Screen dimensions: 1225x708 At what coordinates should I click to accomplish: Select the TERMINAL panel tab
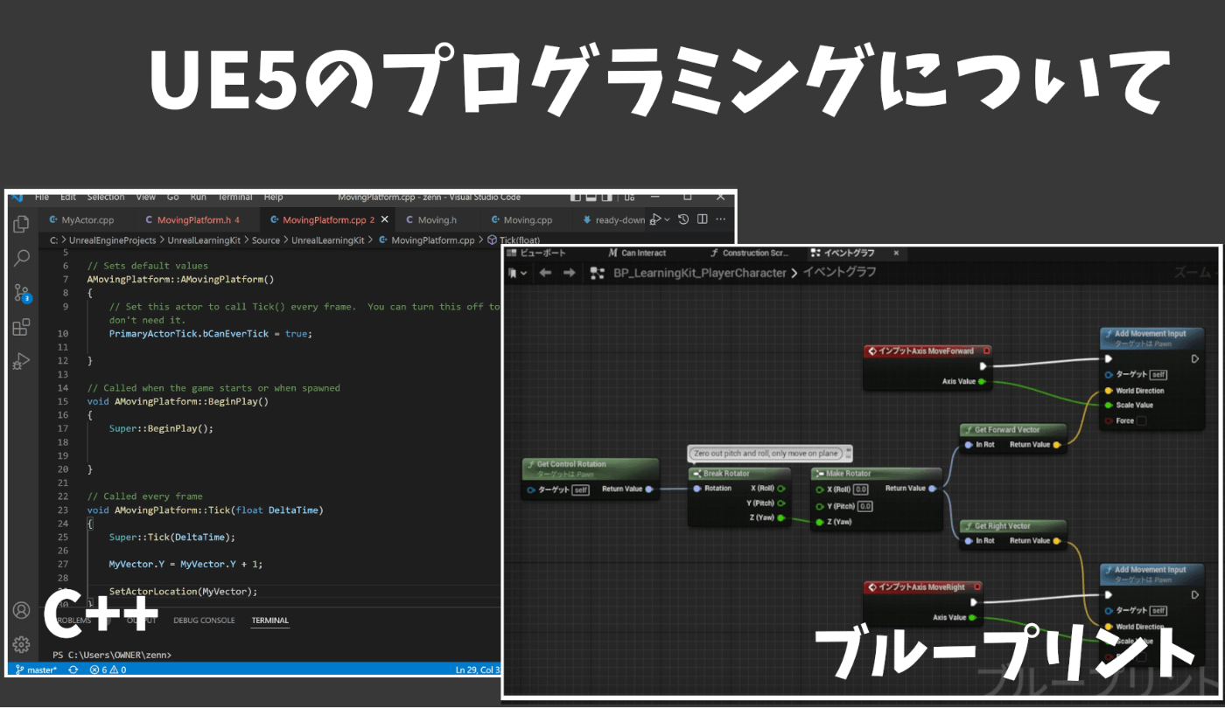click(x=269, y=621)
